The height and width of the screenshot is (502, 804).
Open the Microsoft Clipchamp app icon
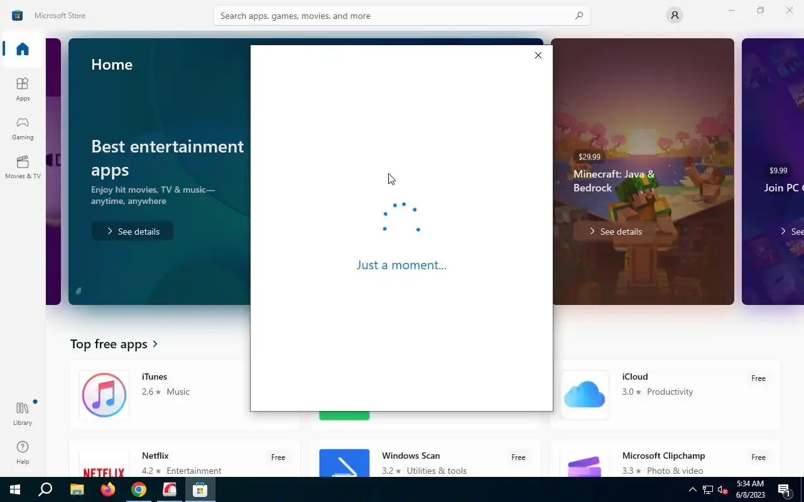pyautogui.click(x=584, y=464)
